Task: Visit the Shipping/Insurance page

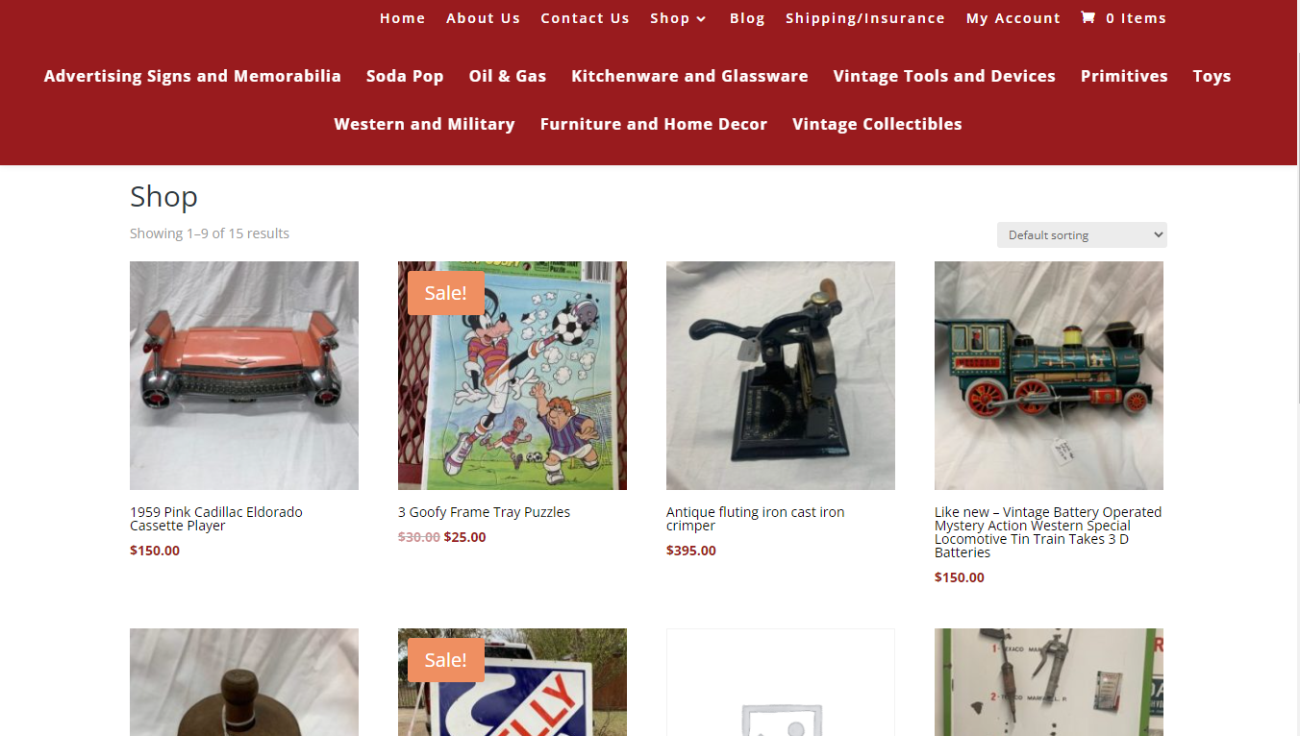Action: tap(865, 18)
